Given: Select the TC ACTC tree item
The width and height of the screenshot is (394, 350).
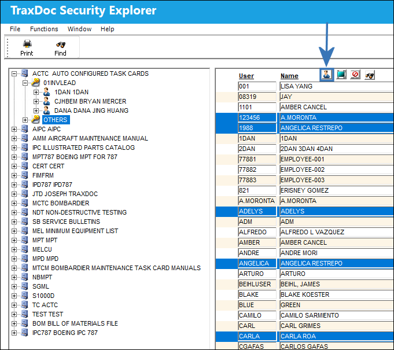Looking at the screenshot, I should click(45, 305).
